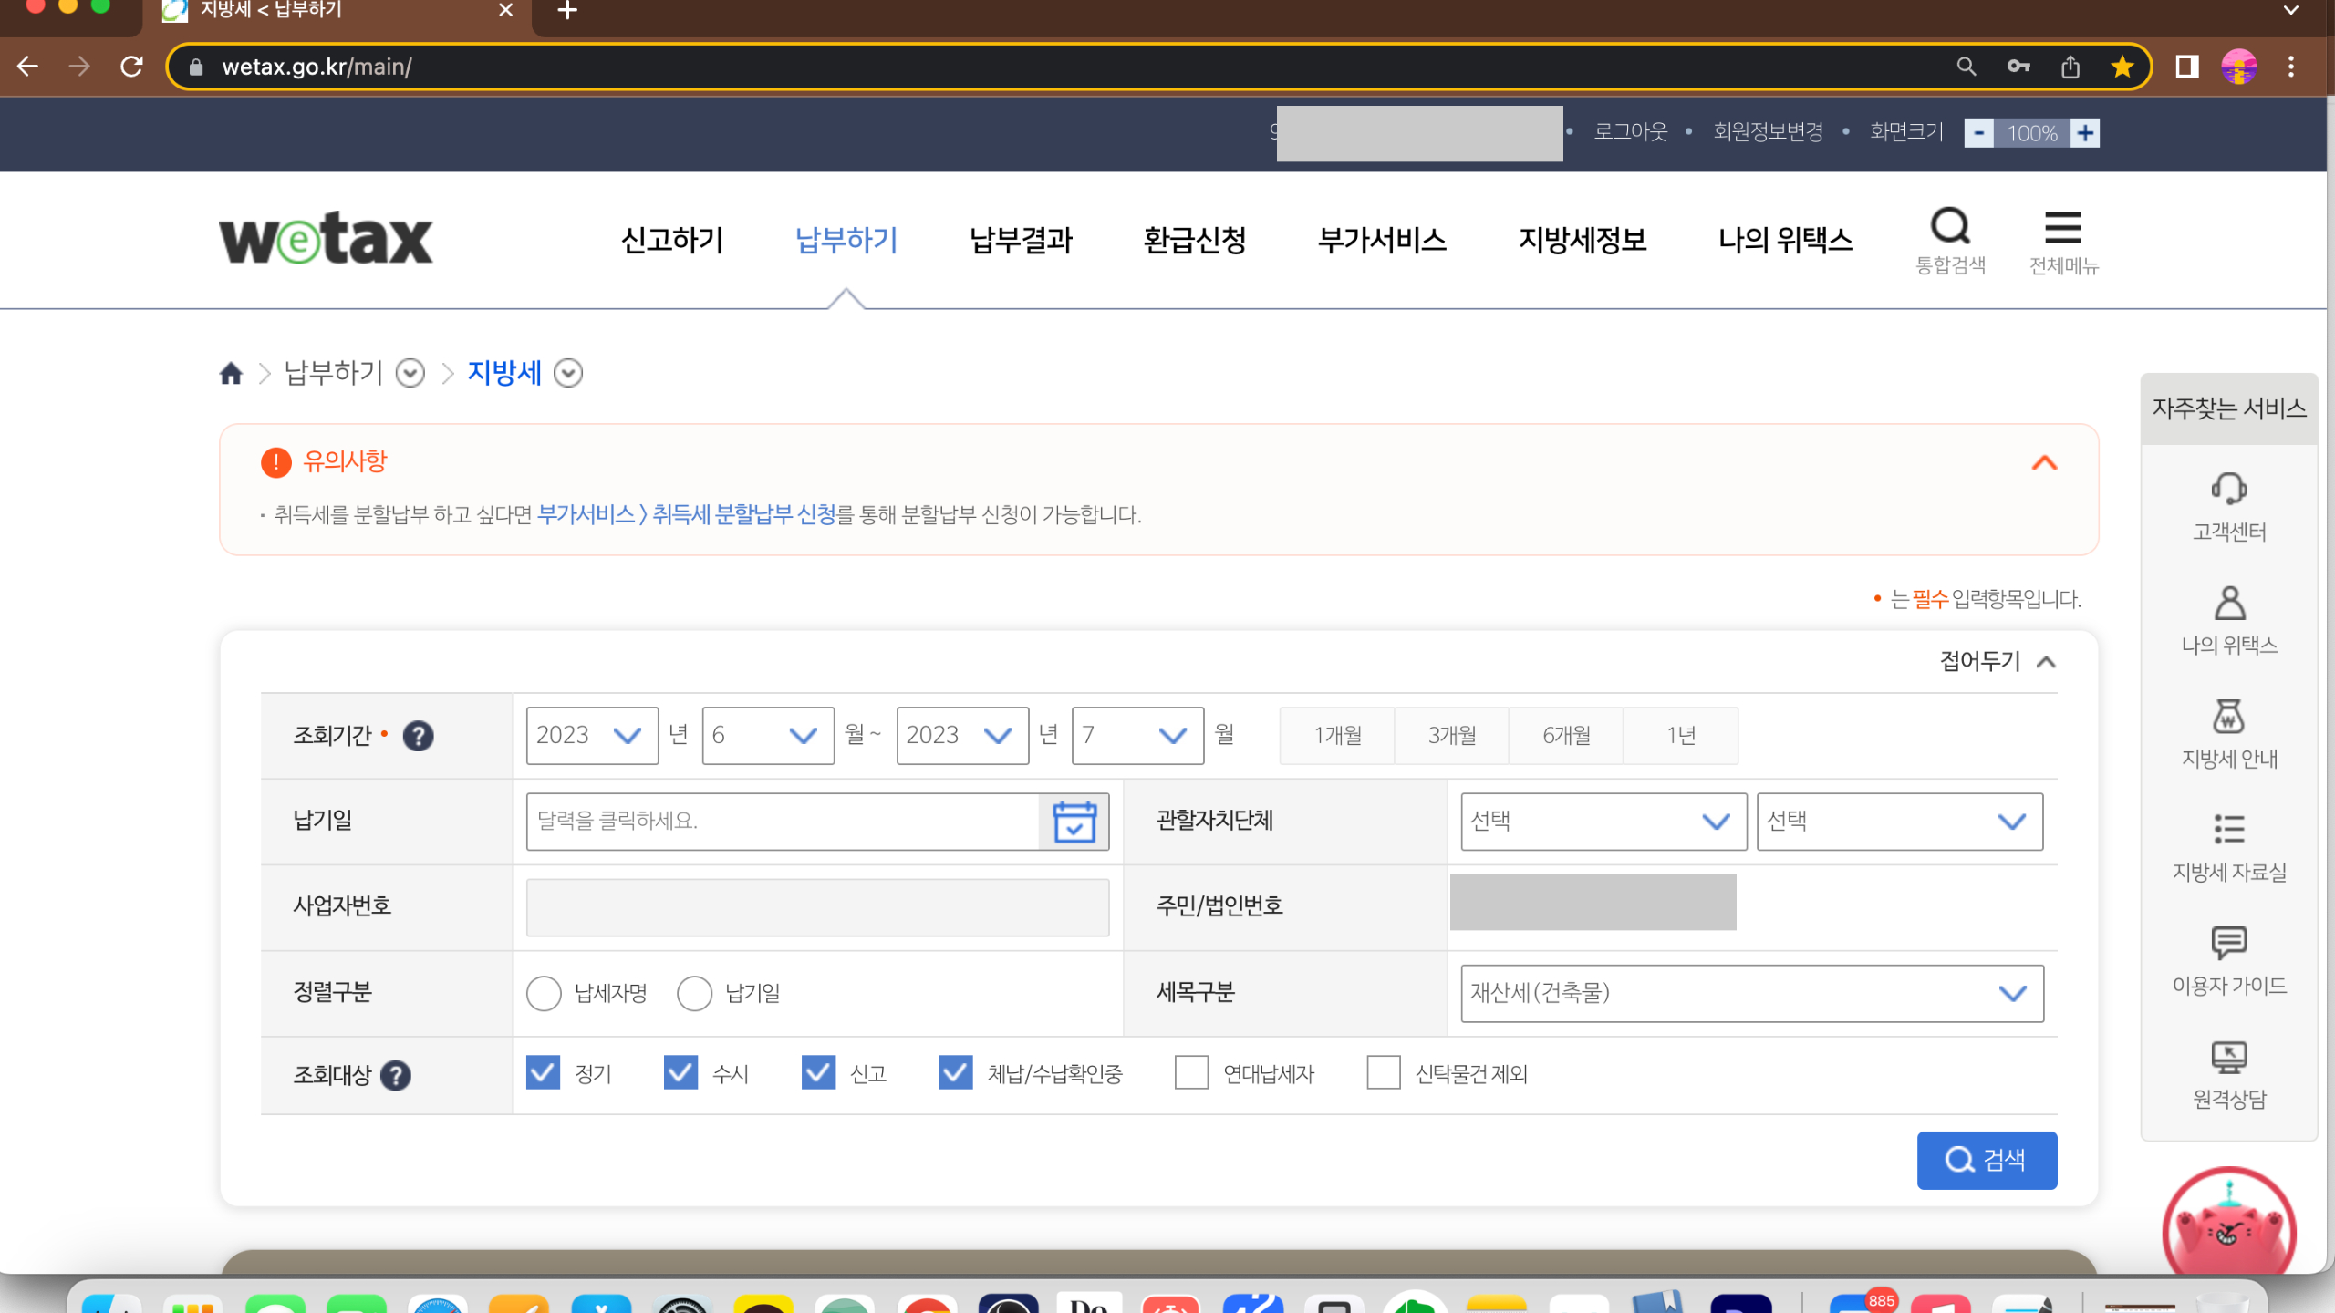Open the 전체메뉴 hamburger icon

click(x=2062, y=229)
